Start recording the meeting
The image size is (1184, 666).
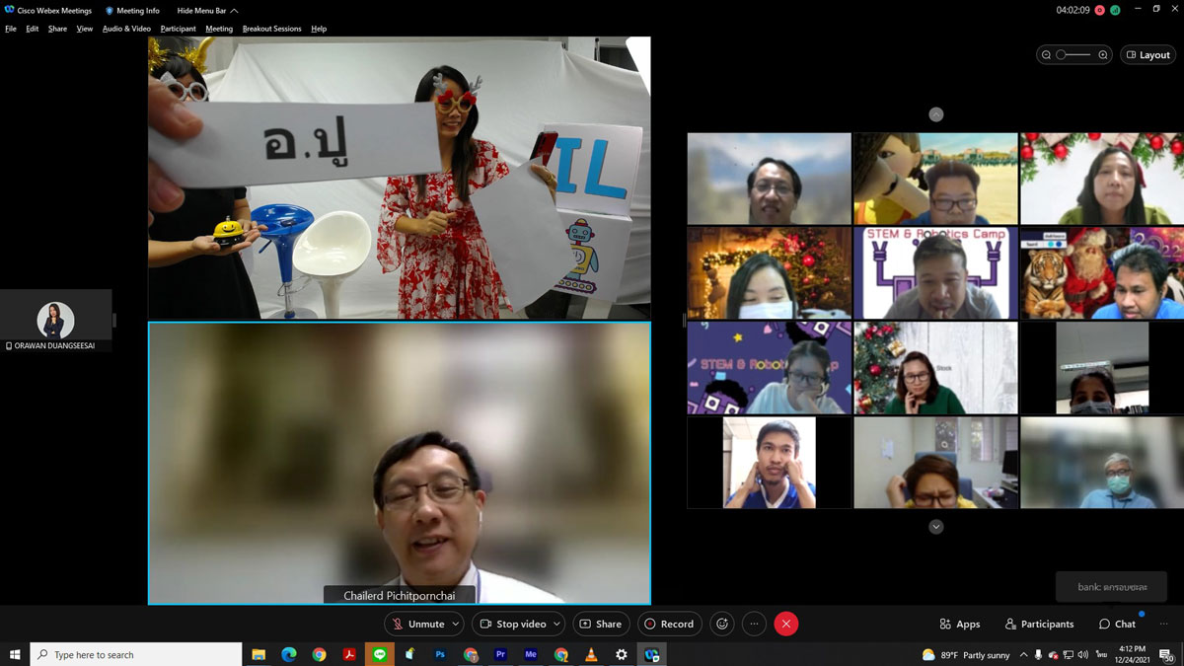pos(669,624)
